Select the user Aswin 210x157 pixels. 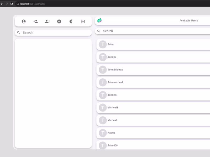[x=153, y=133]
